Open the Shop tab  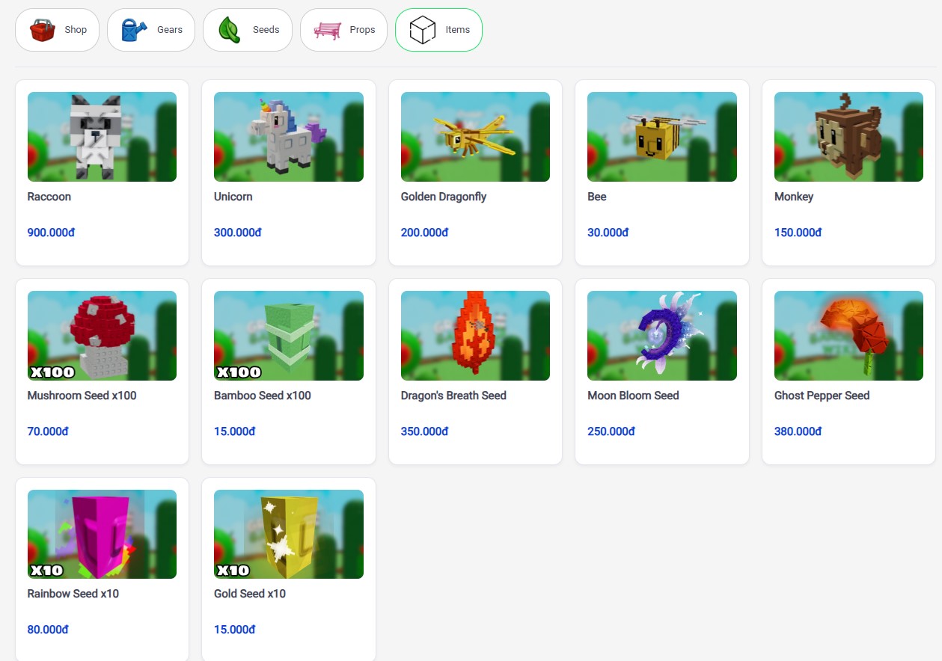pyautogui.click(x=57, y=30)
